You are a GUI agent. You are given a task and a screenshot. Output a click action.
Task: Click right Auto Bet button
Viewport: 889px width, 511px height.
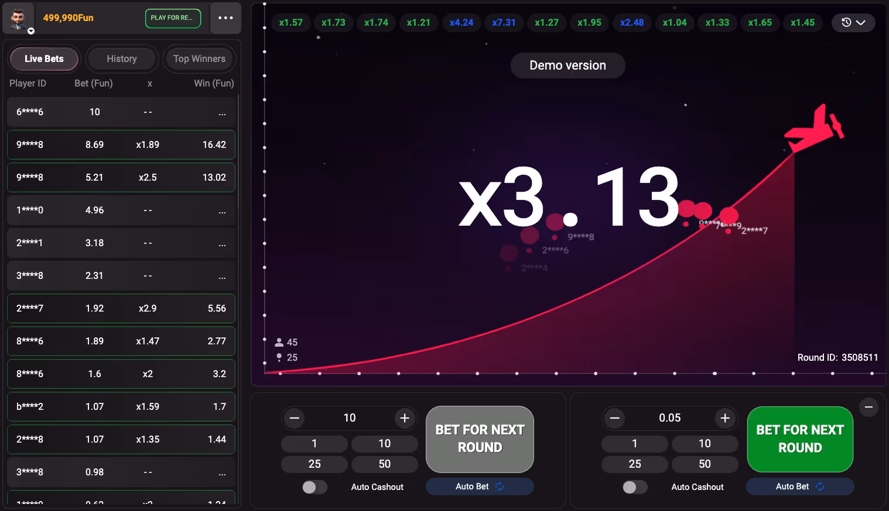[x=800, y=486]
